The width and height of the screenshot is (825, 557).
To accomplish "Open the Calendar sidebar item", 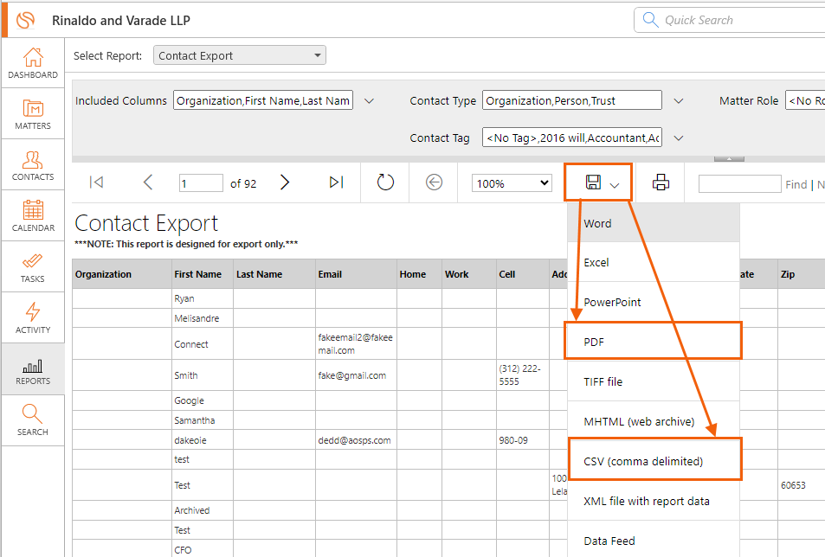I will tap(33, 216).
